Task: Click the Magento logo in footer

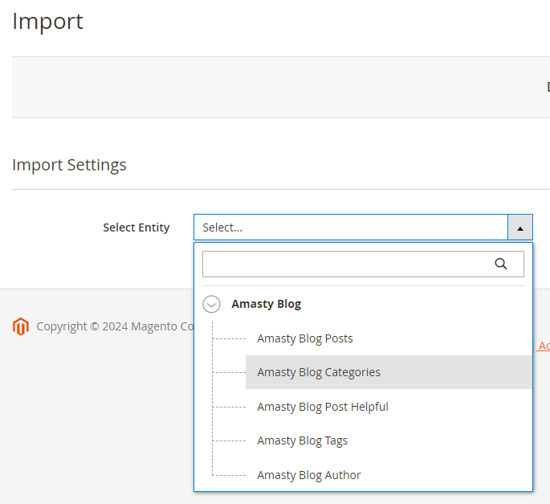Action: (x=21, y=326)
